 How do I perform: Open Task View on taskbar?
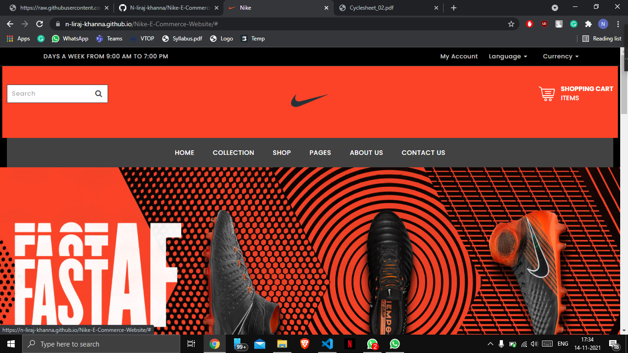click(191, 344)
